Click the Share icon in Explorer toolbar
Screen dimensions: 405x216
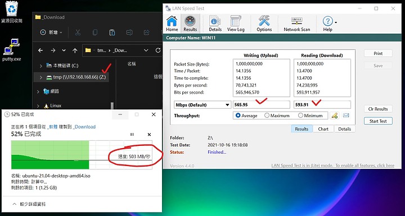[146, 33]
